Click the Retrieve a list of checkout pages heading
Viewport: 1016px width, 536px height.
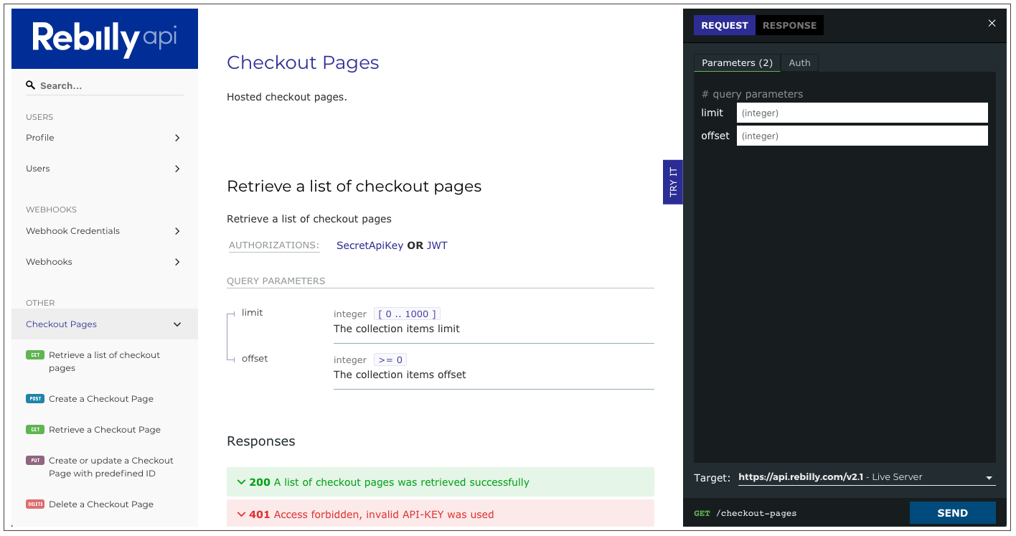(354, 187)
